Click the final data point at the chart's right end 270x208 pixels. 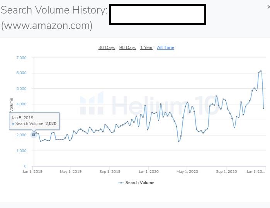click(263, 108)
